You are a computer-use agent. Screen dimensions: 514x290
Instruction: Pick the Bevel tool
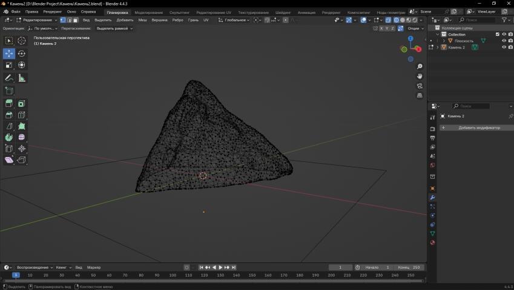tap(9, 115)
